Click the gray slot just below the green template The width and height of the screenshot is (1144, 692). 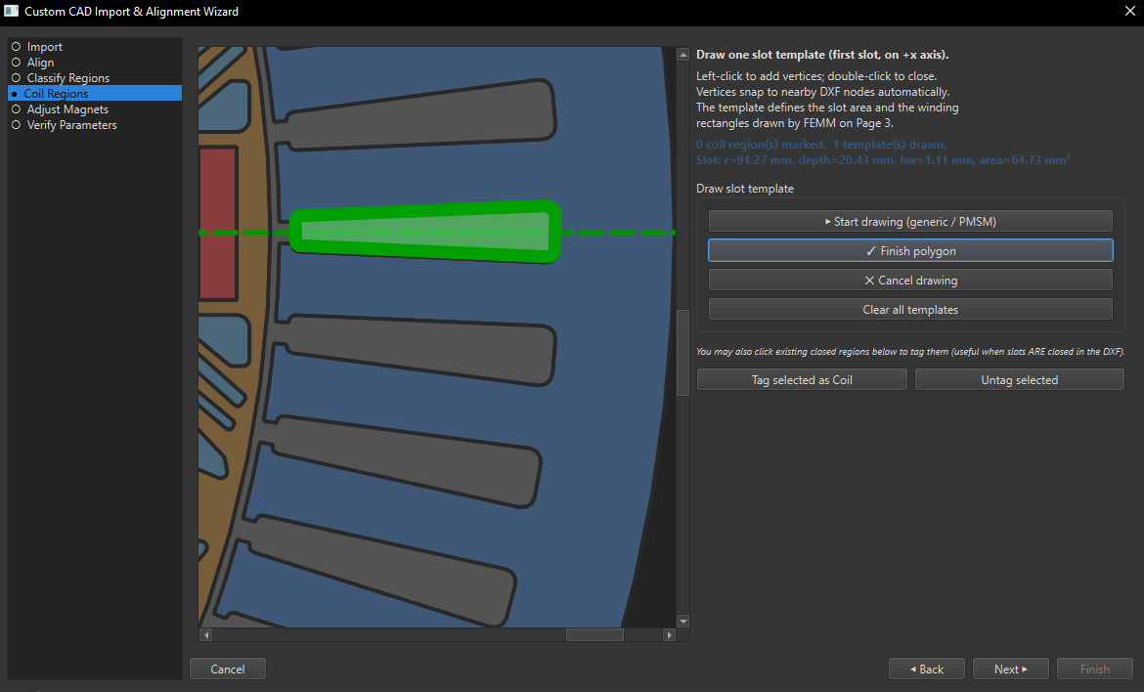click(421, 350)
